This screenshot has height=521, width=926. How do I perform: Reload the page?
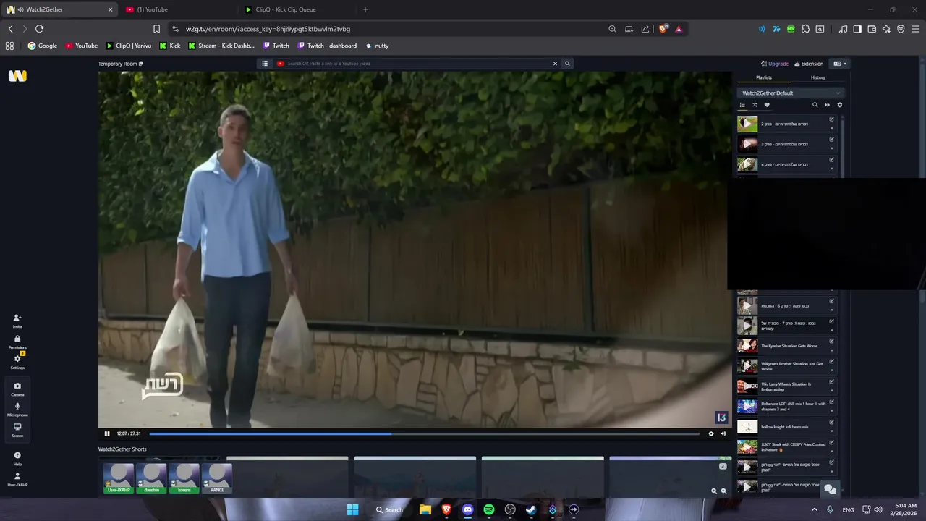point(39,29)
